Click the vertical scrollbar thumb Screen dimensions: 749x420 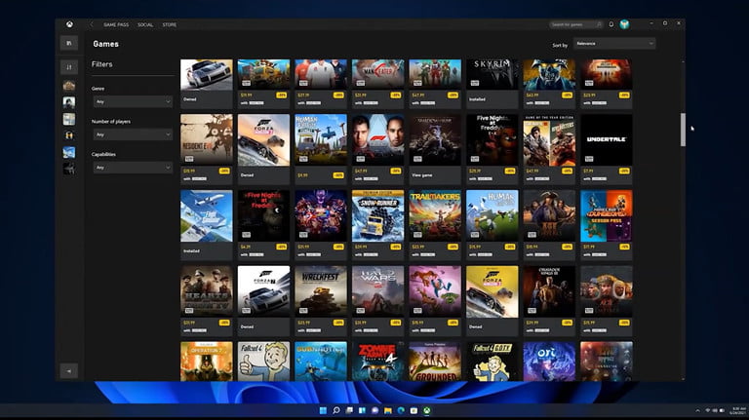click(x=683, y=130)
